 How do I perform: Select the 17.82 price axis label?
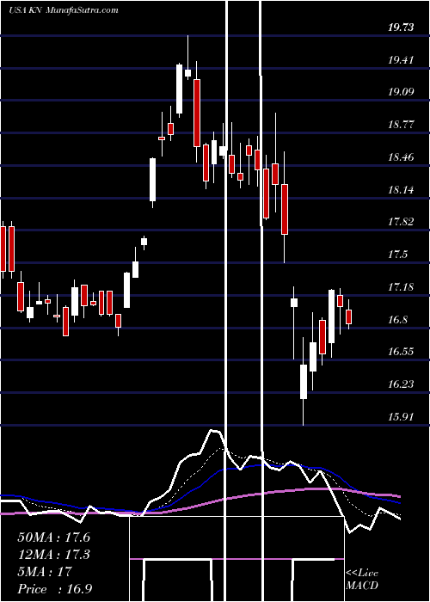[402, 222]
